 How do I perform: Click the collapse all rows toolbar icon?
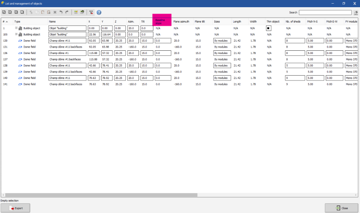(22, 12)
